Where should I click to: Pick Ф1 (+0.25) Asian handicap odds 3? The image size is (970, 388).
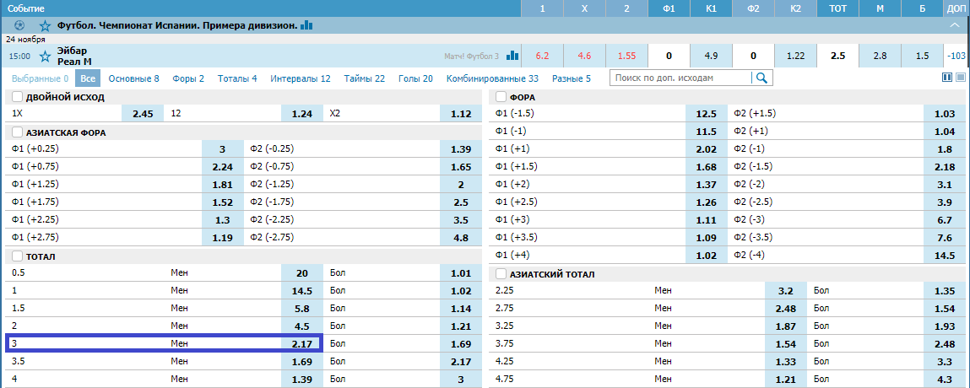[223, 149]
